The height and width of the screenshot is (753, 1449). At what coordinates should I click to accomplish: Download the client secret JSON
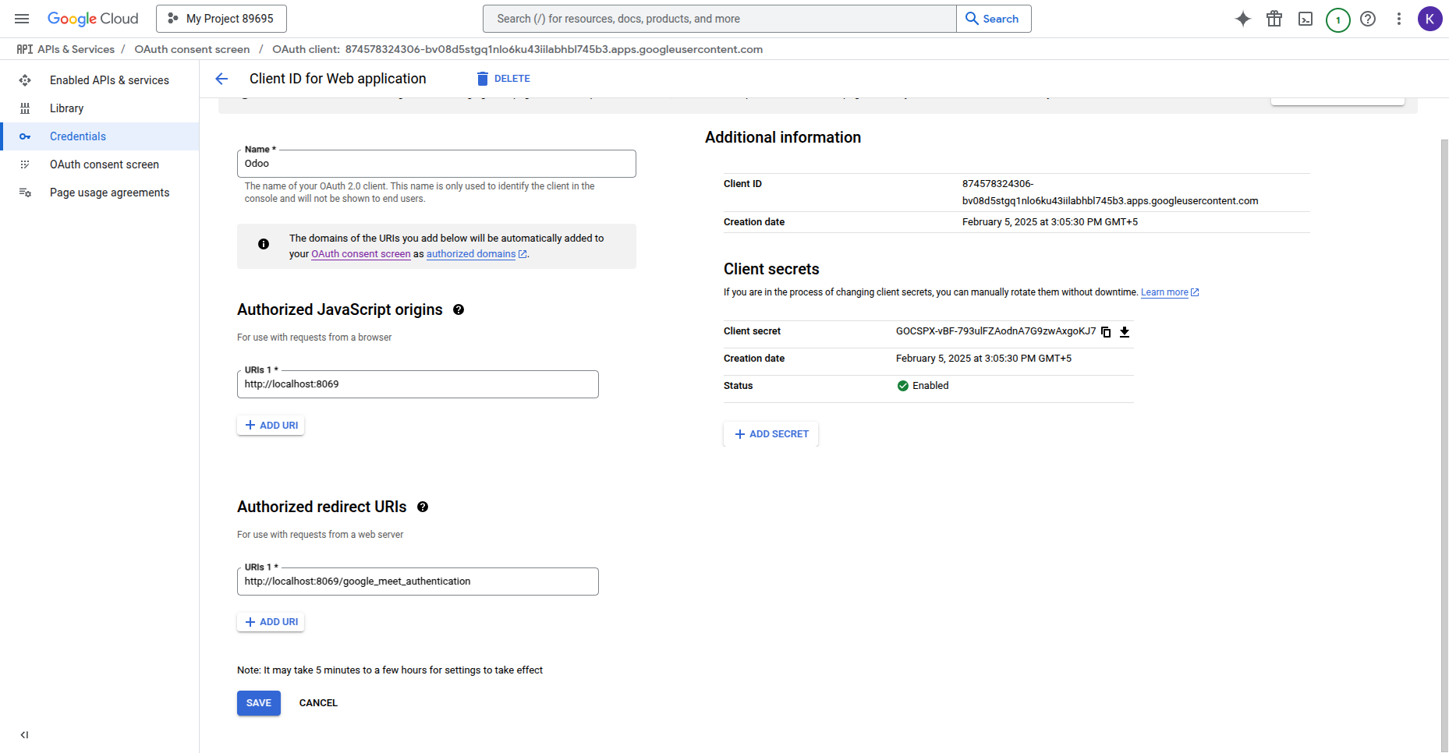(1125, 332)
